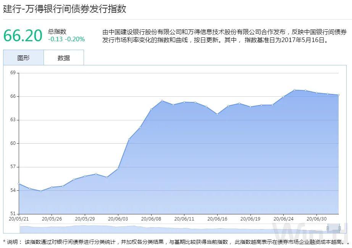Click the x-axis label 20/05/29
This screenshot has height=248, width=352.
click(85, 219)
